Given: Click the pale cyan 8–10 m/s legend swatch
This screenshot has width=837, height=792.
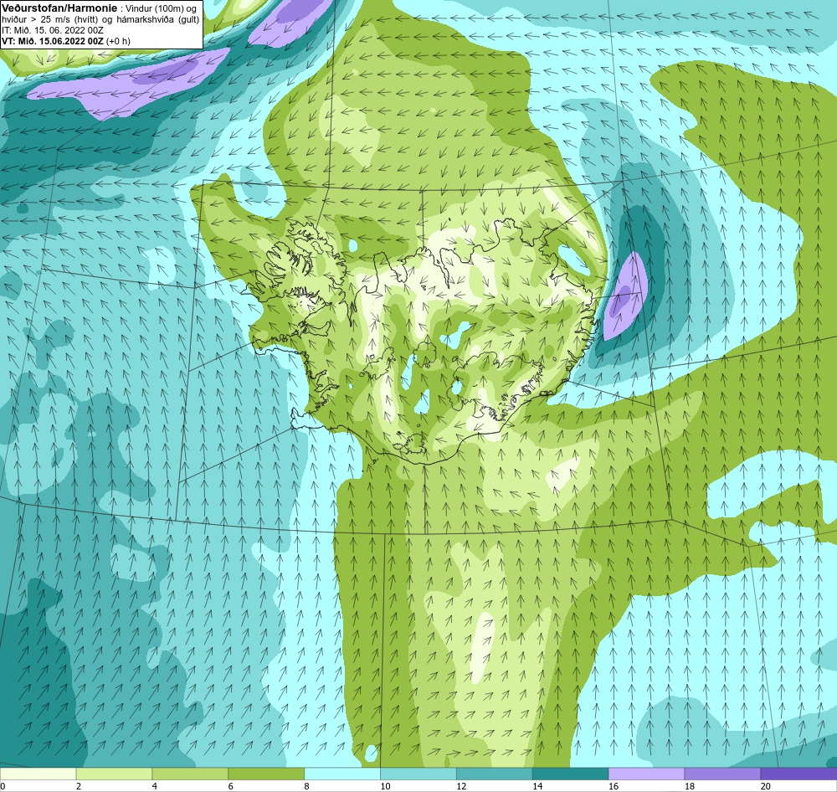Looking at the screenshot, I should [342, 774].
